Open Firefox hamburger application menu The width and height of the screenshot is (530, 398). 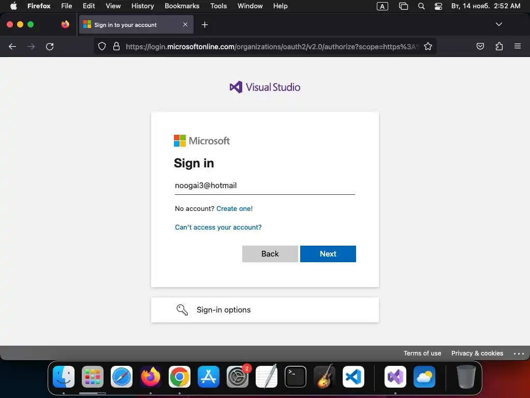coord(518,46)
